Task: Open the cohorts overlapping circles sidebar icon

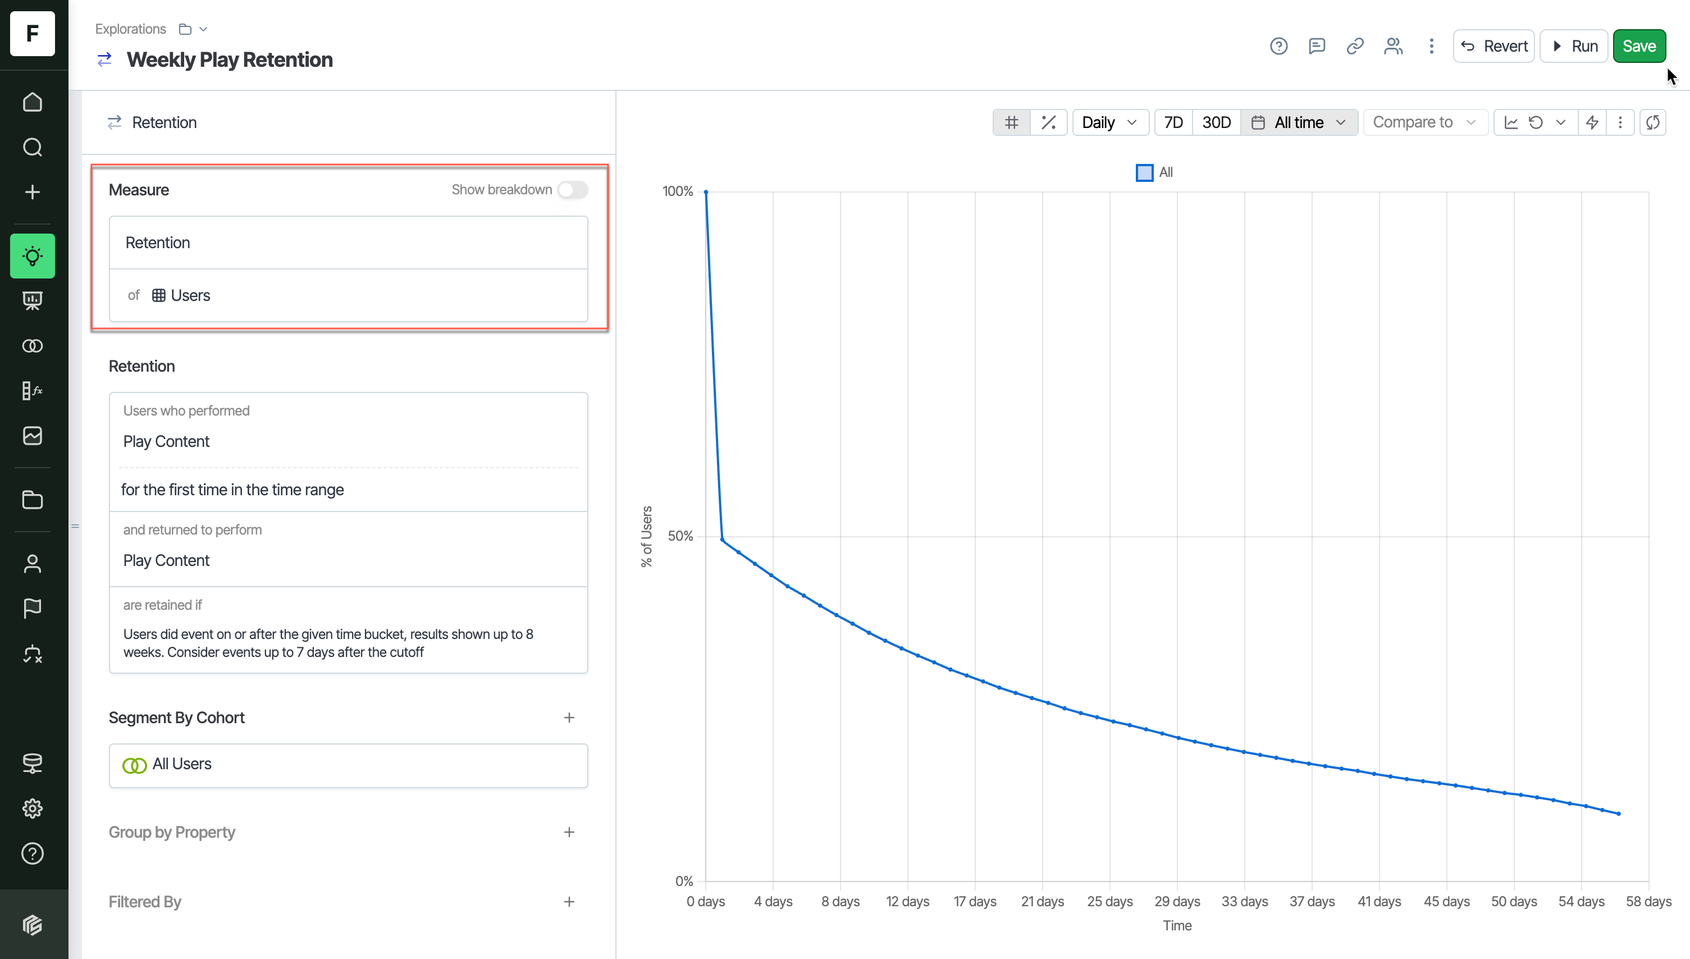Action: pos(32,345)
